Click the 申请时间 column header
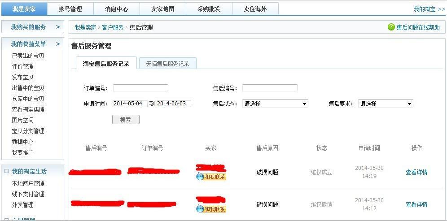This screenshot has width=447, height=221. point(369,148)
